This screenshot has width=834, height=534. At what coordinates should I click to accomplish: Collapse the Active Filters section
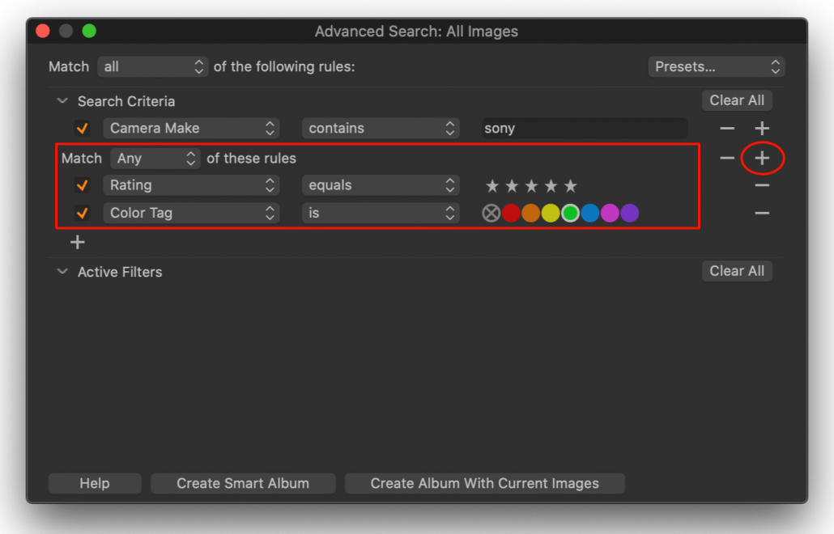point(62,271)
